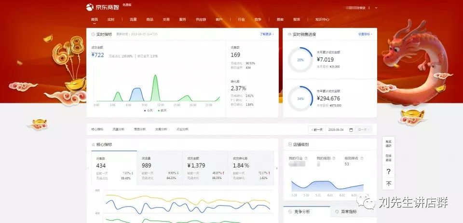Click the 前一天 button

(317, 130)
